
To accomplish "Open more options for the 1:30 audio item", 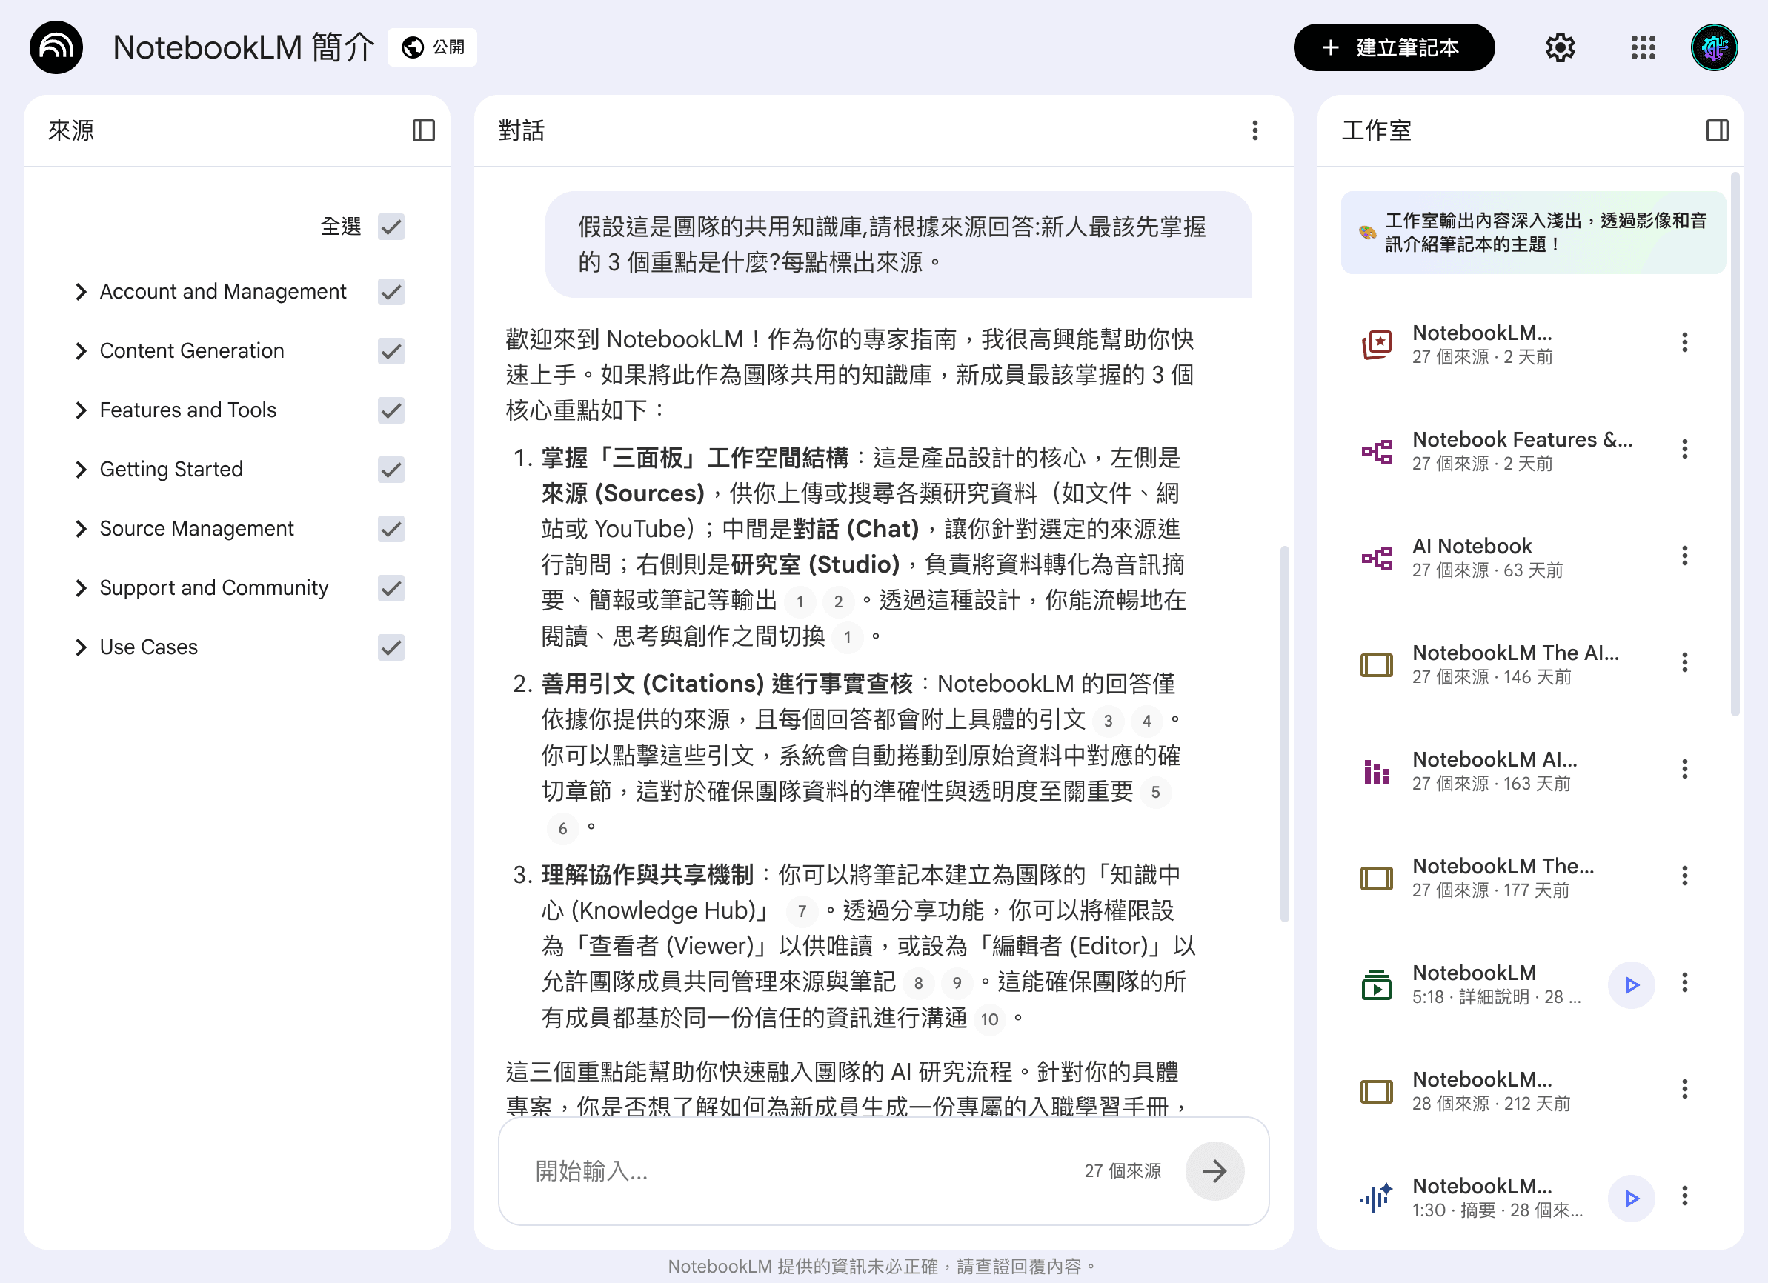I will tap(1684, 1196).
